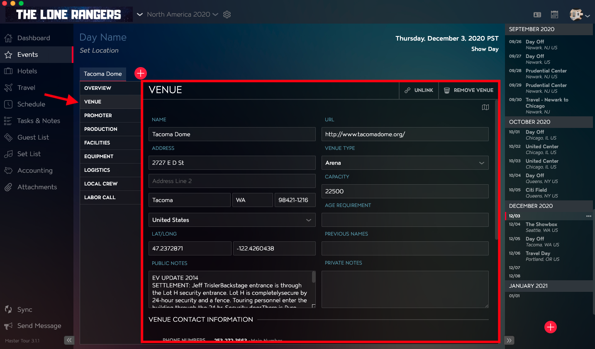Expand the band selector chevron

[140, 14]
